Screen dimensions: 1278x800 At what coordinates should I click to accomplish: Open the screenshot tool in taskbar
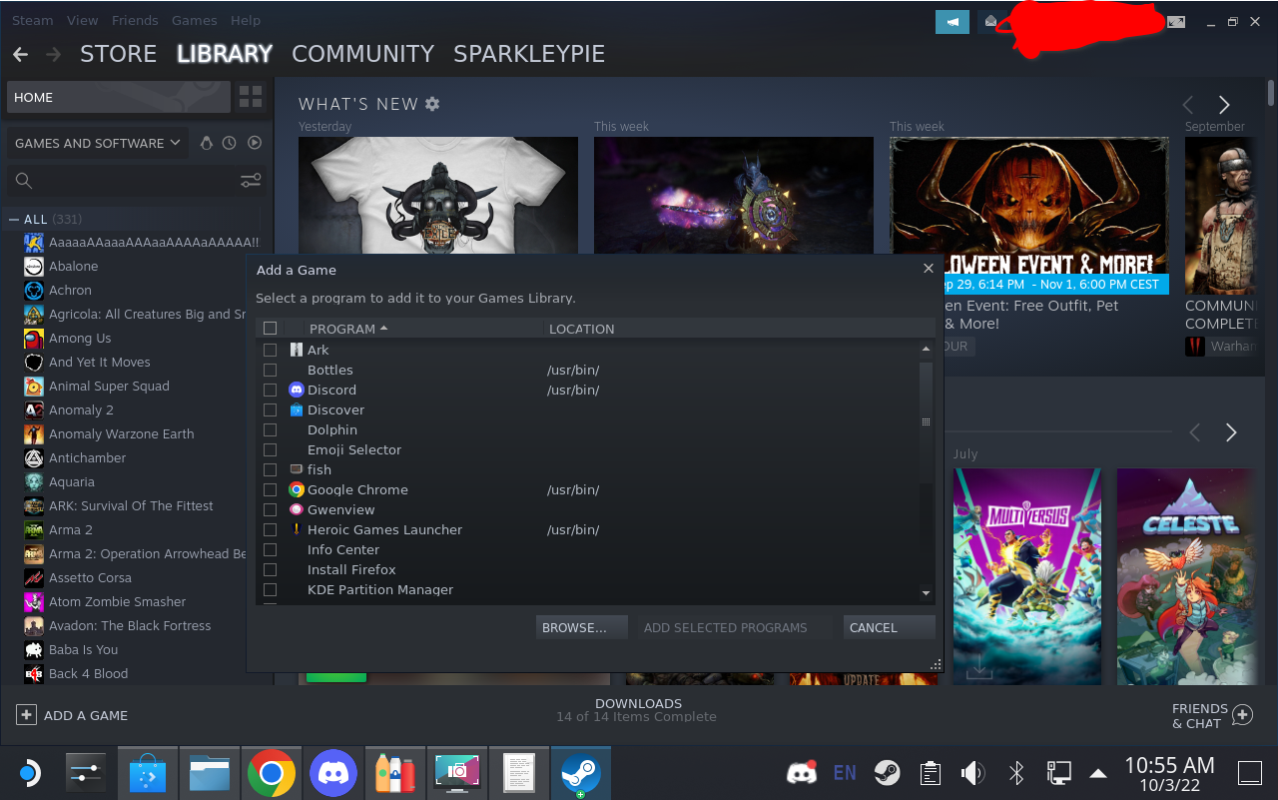pos(457,773)
